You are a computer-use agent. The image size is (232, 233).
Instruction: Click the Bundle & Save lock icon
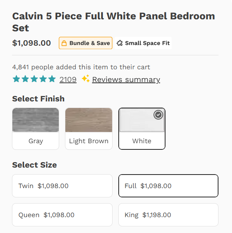pyautogui.click(x=64, y=43)
